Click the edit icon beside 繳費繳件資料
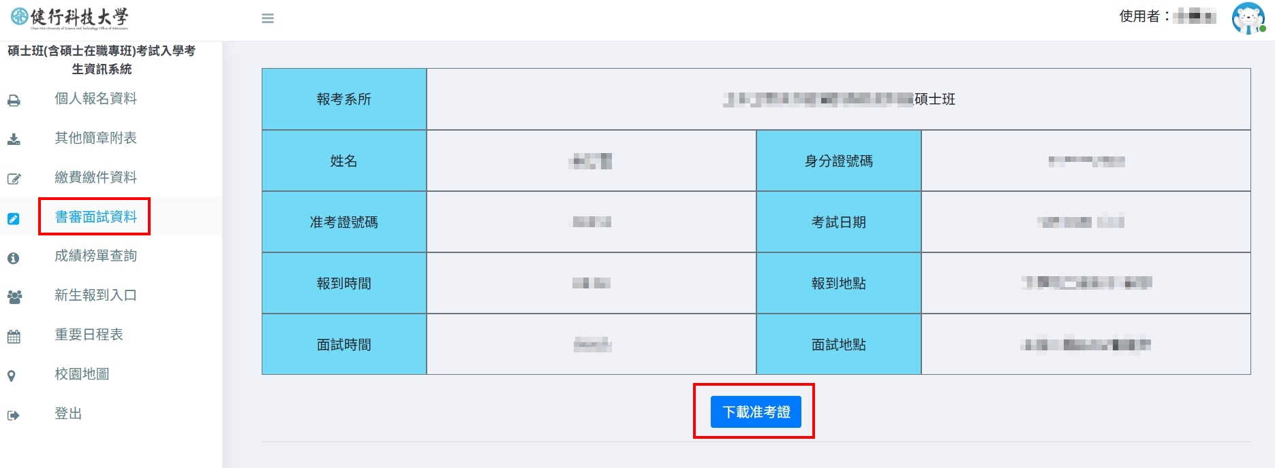1275x468 pixels. point(14,179)
